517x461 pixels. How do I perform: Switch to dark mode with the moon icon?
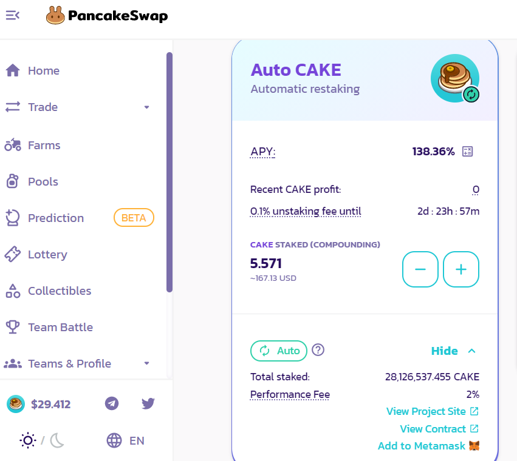(x=56, y=440)
